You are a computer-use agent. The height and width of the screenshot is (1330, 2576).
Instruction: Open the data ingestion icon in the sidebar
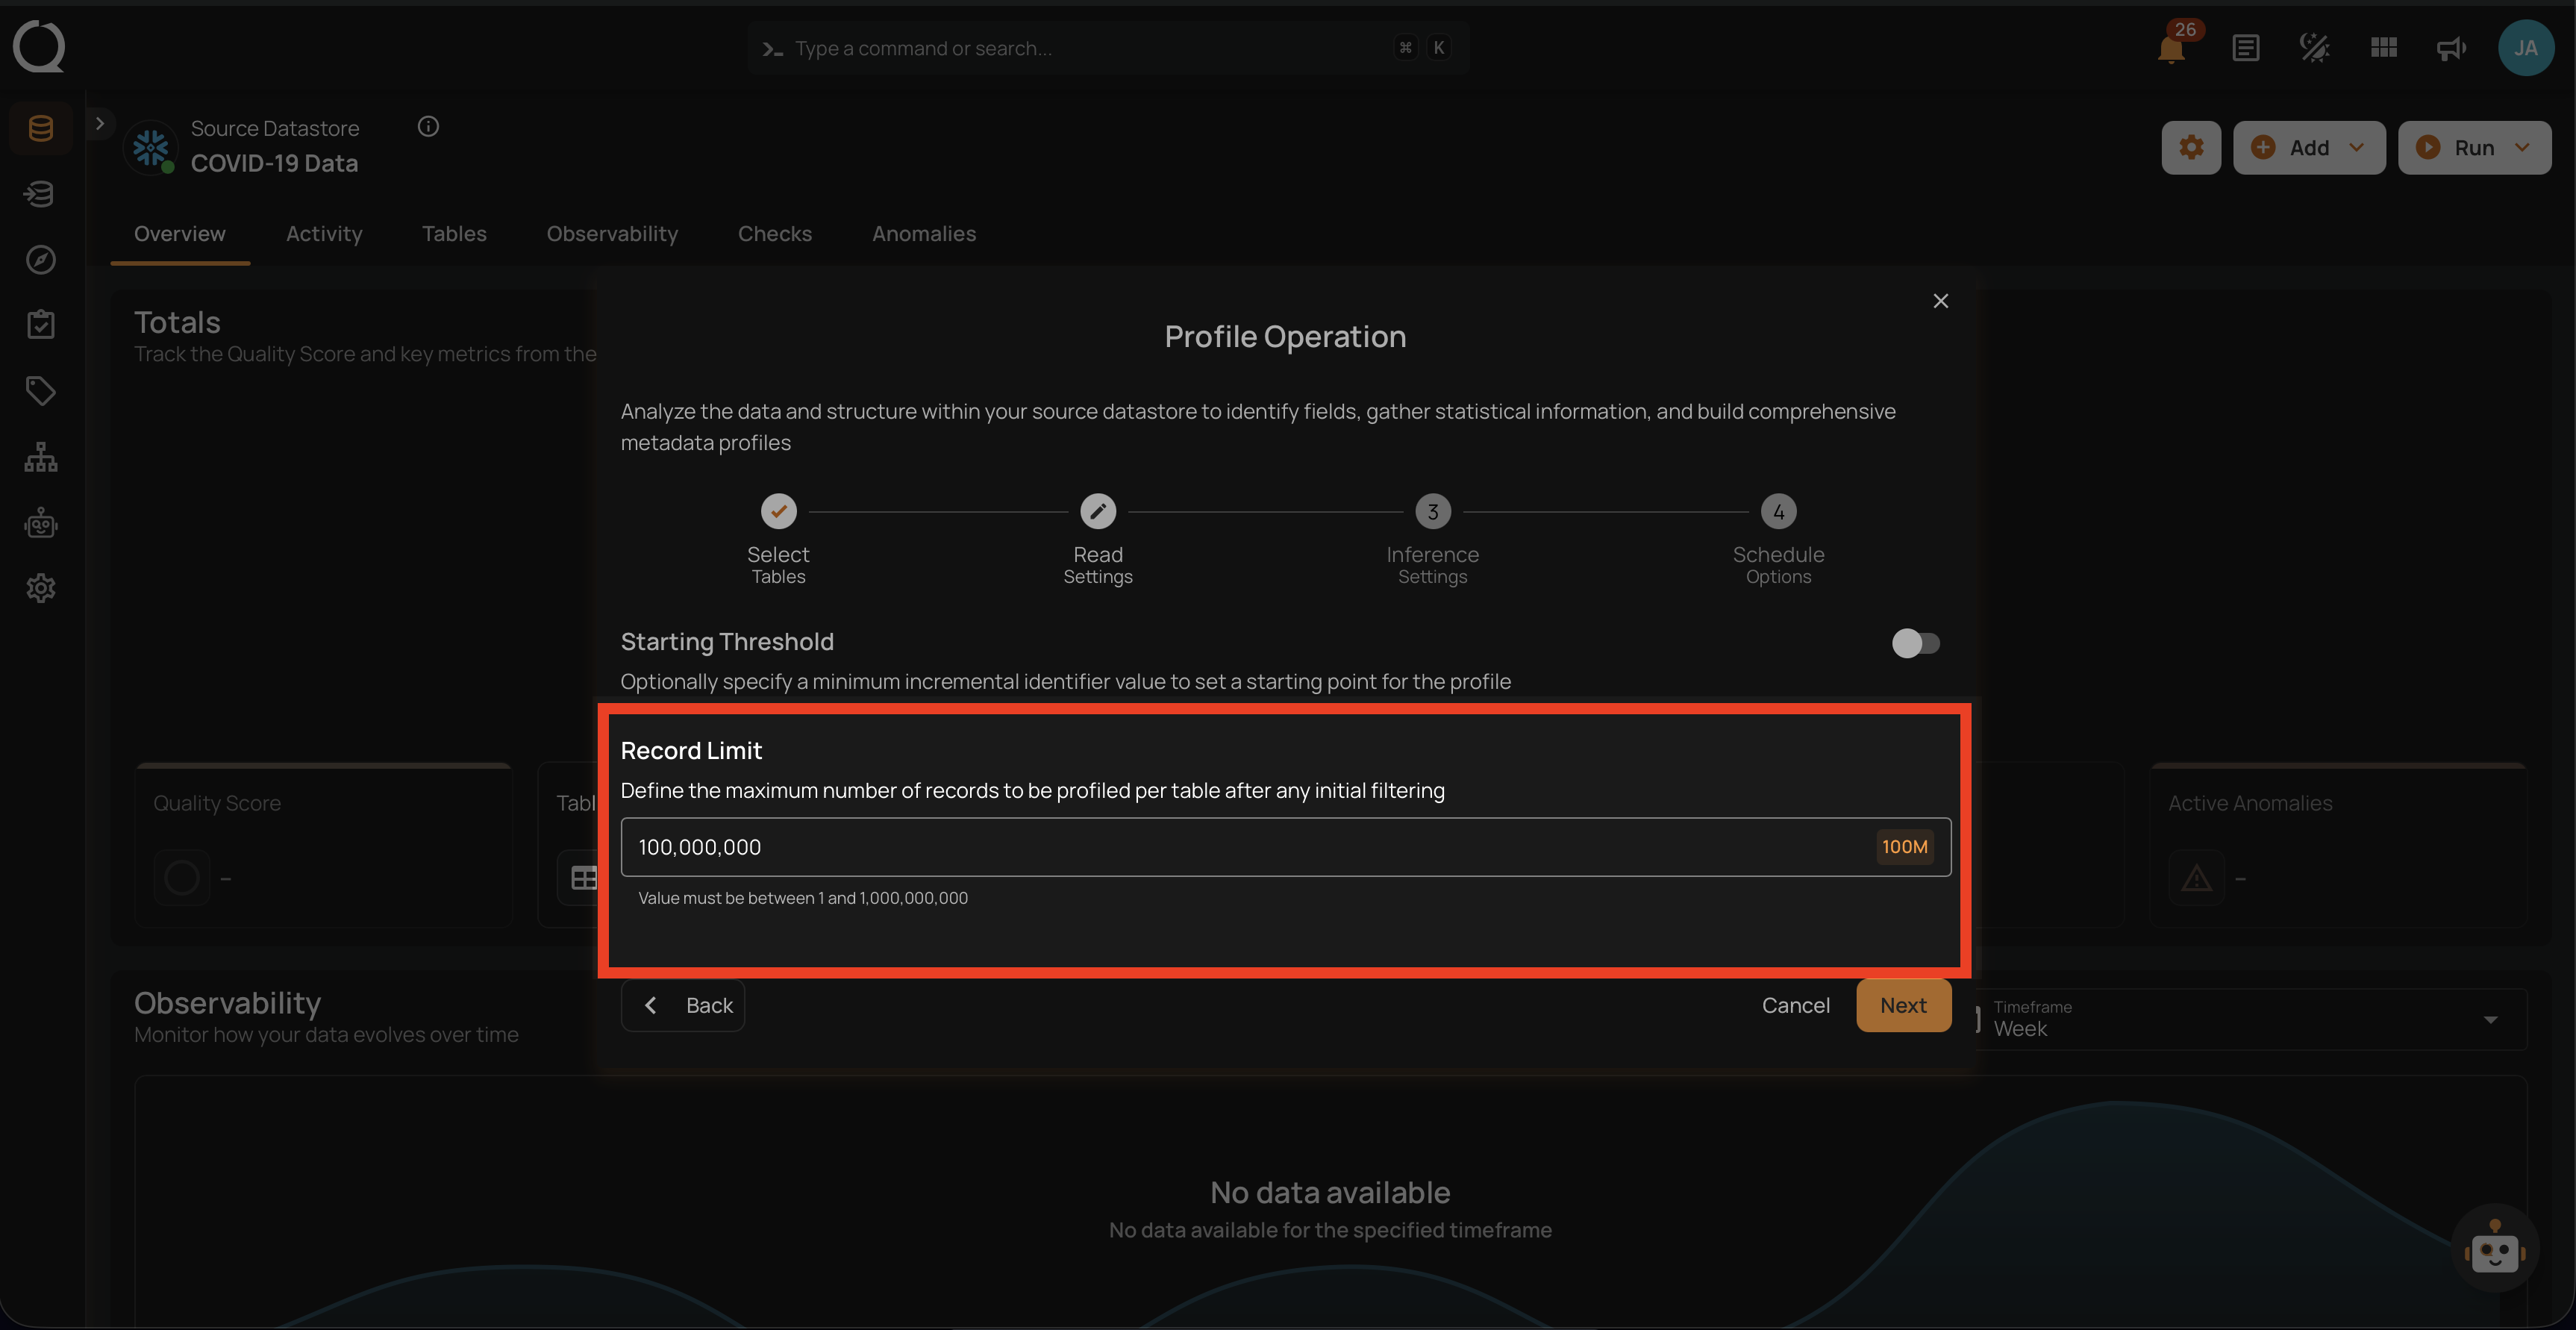(40, 193)
